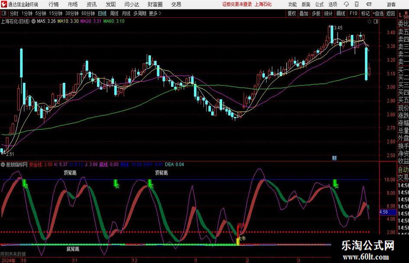Click the MA60: 3.10 label

pyautogui.click(x=114, y=21)
